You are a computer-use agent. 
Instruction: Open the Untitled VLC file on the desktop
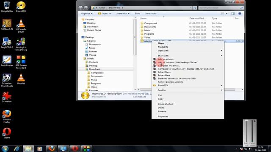[x=21, y=79]
